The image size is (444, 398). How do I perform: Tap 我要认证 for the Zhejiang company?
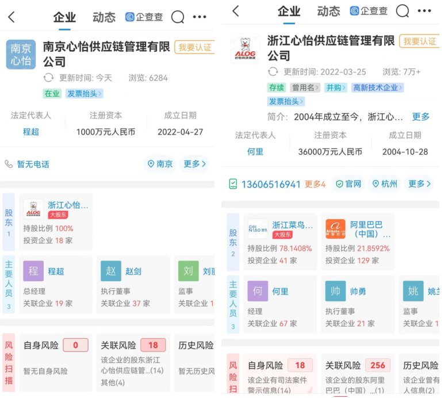point(419,41)
